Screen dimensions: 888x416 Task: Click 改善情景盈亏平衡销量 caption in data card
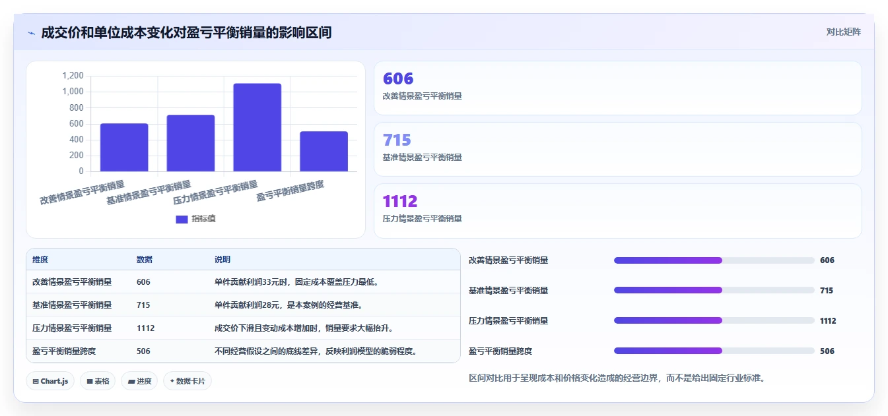point(423,96)
